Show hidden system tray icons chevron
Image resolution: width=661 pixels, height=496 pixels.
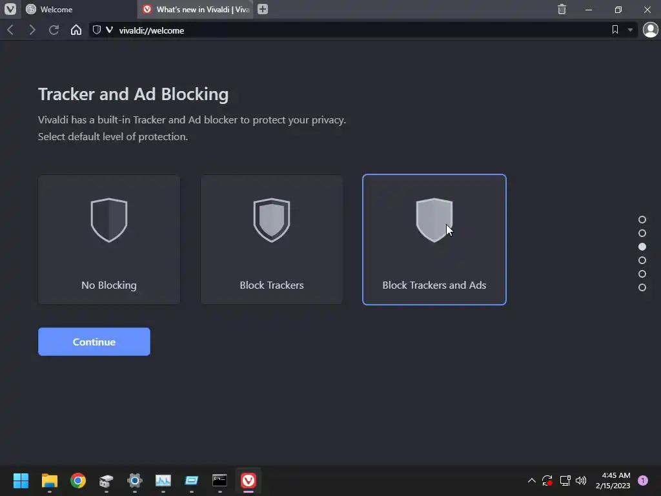click(x=532, y=480)
